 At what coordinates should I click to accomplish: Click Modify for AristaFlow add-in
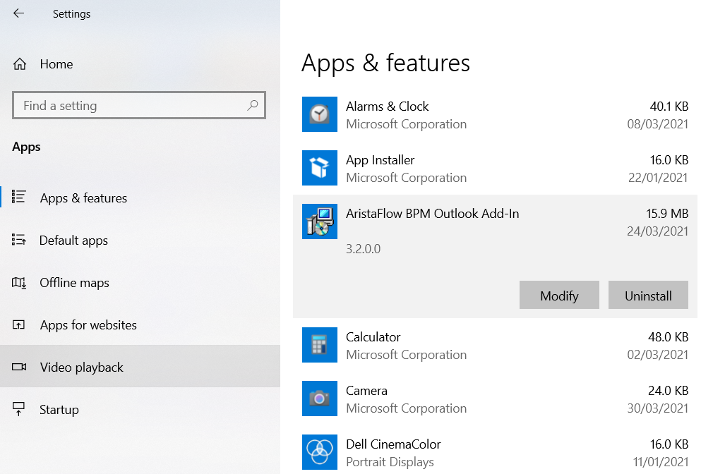[559, 296]
